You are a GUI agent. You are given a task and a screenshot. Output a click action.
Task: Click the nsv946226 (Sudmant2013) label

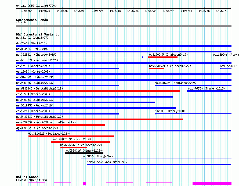35,83
